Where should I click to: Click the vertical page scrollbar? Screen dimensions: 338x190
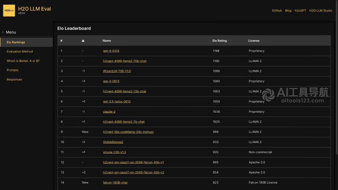337,77
